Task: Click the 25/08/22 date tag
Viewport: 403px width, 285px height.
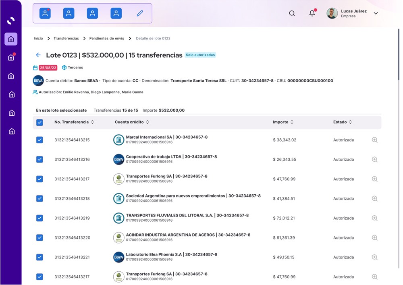Action: tap(48, 68)
